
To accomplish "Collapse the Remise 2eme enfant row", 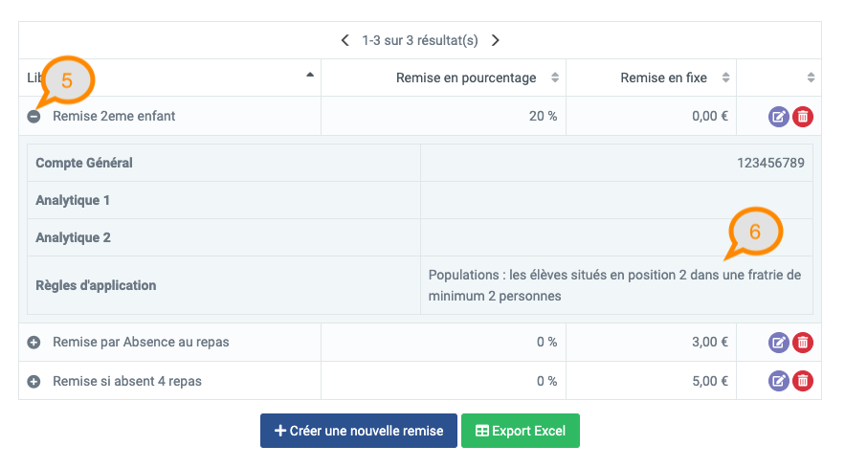I will click(33, 117).
